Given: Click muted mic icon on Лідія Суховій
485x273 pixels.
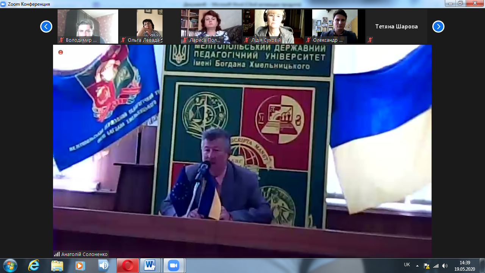Looking at the screenshot, I should [x=246, y=40].
